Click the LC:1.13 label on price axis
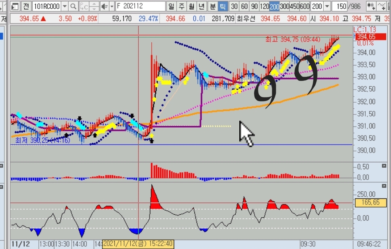 click(365, 30)
